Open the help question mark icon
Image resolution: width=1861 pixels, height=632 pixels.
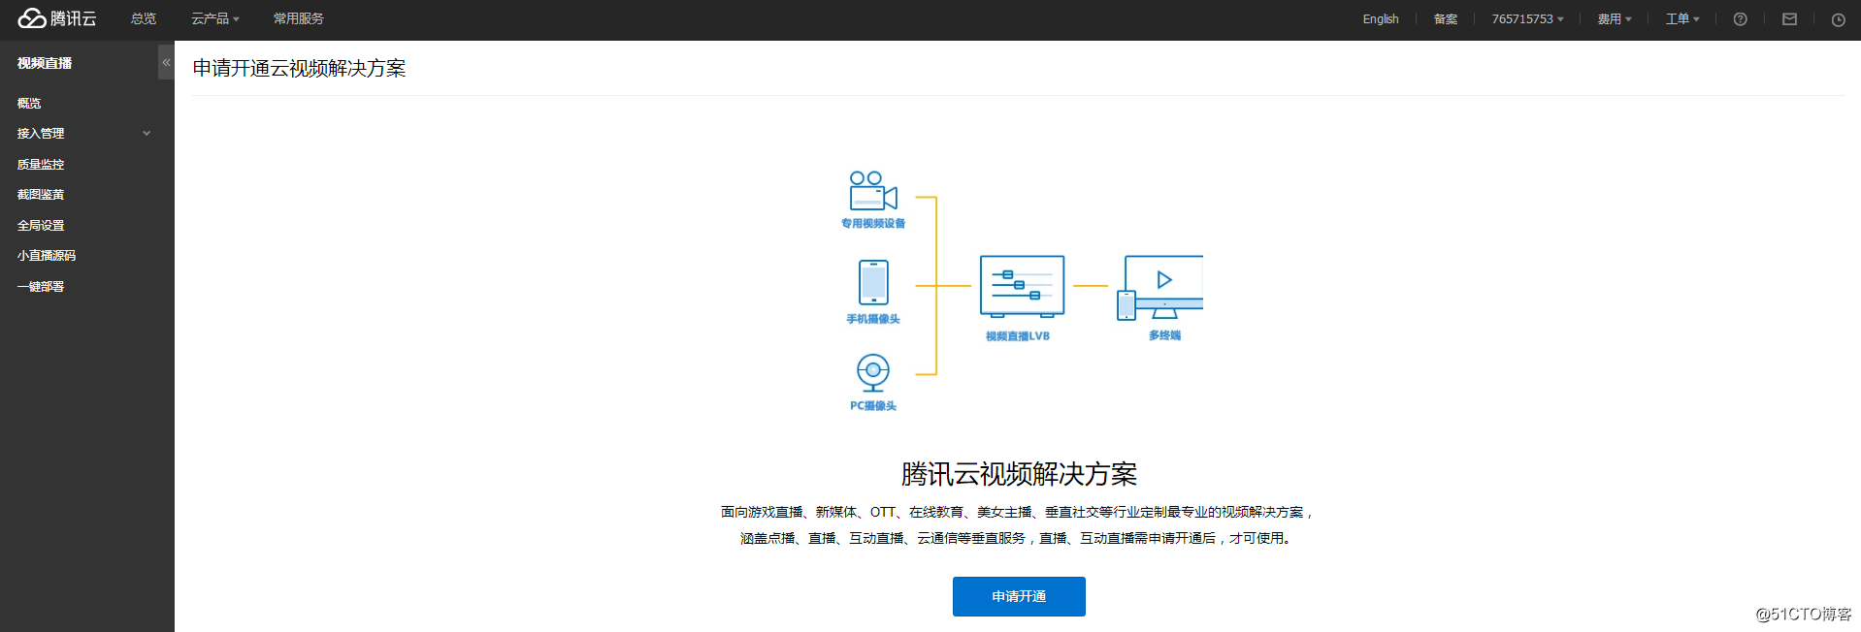coord(1740,19)
